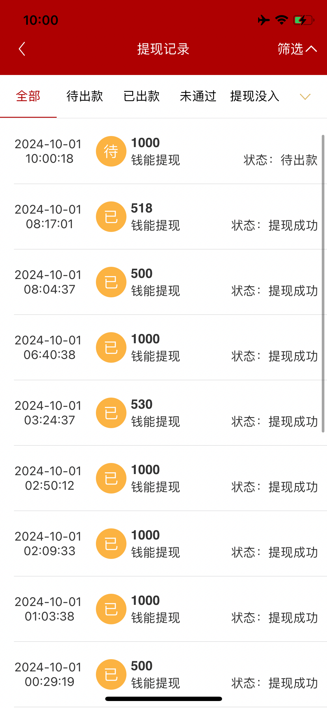Tap the 已 icon beside the 530 withdrawal

(111, 413)
